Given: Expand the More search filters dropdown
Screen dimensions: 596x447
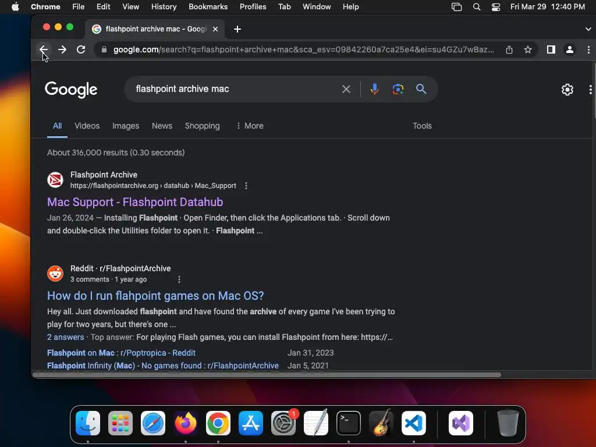Looking at the screenshot, I should (250, 126).
